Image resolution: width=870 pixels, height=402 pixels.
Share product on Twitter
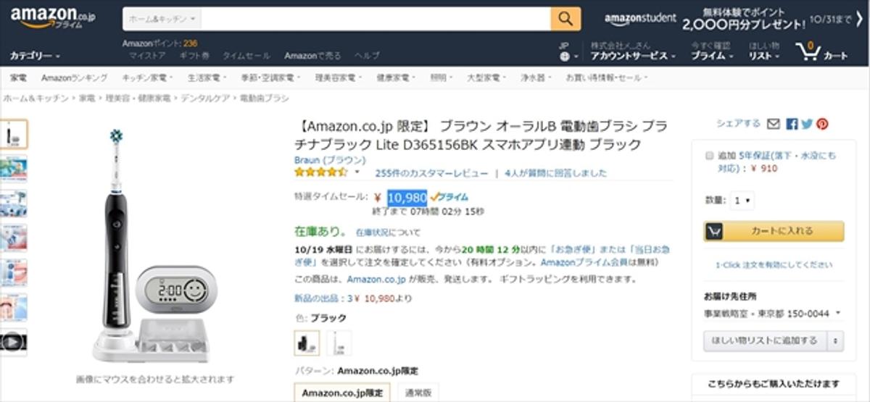coord(807,124)
